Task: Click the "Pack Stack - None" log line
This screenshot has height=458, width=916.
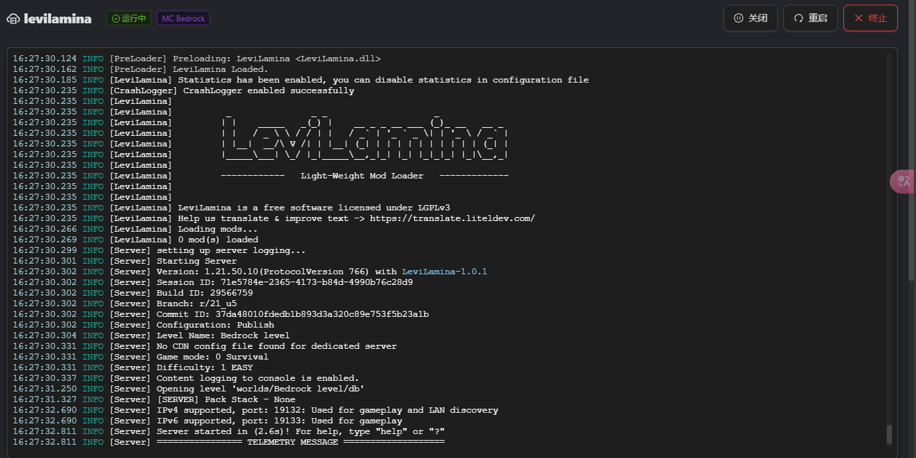Action: point(154,399)
